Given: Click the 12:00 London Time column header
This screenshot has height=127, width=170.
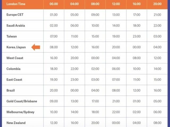Looking at the screenshot, I should click(x=116, y=4).
